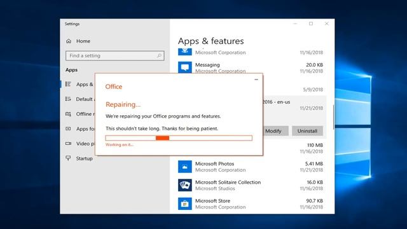Click the 20.0 KB size value
The width and height of the screenshot is (407, 229).
click(x=314, y=65)
